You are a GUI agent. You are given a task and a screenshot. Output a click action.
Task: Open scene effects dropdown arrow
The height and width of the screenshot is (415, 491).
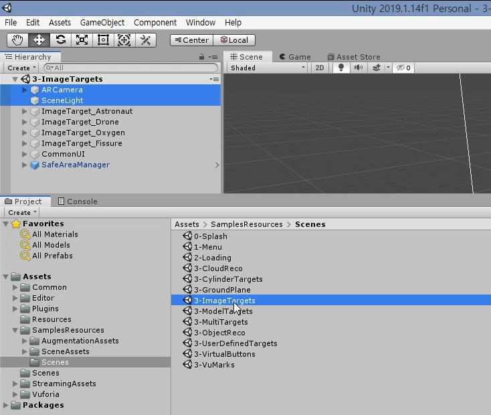click(388, 68)
